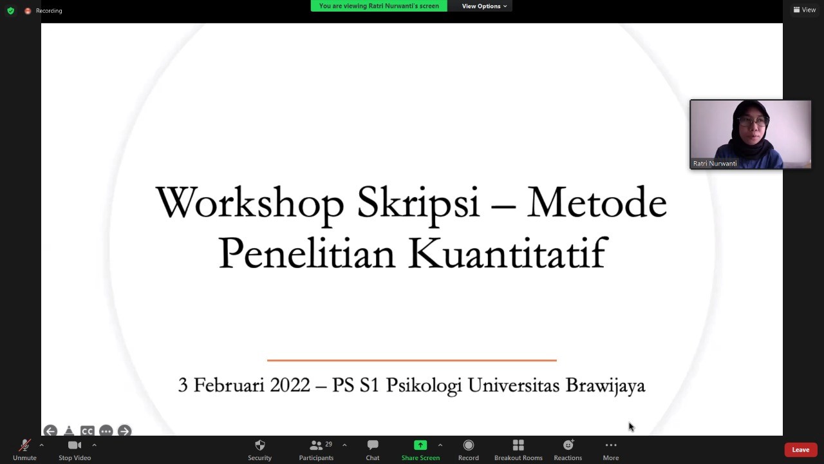Open the Reactions menu
The image size is (824, 464).
pyautogui.click(x=568, y=450)
